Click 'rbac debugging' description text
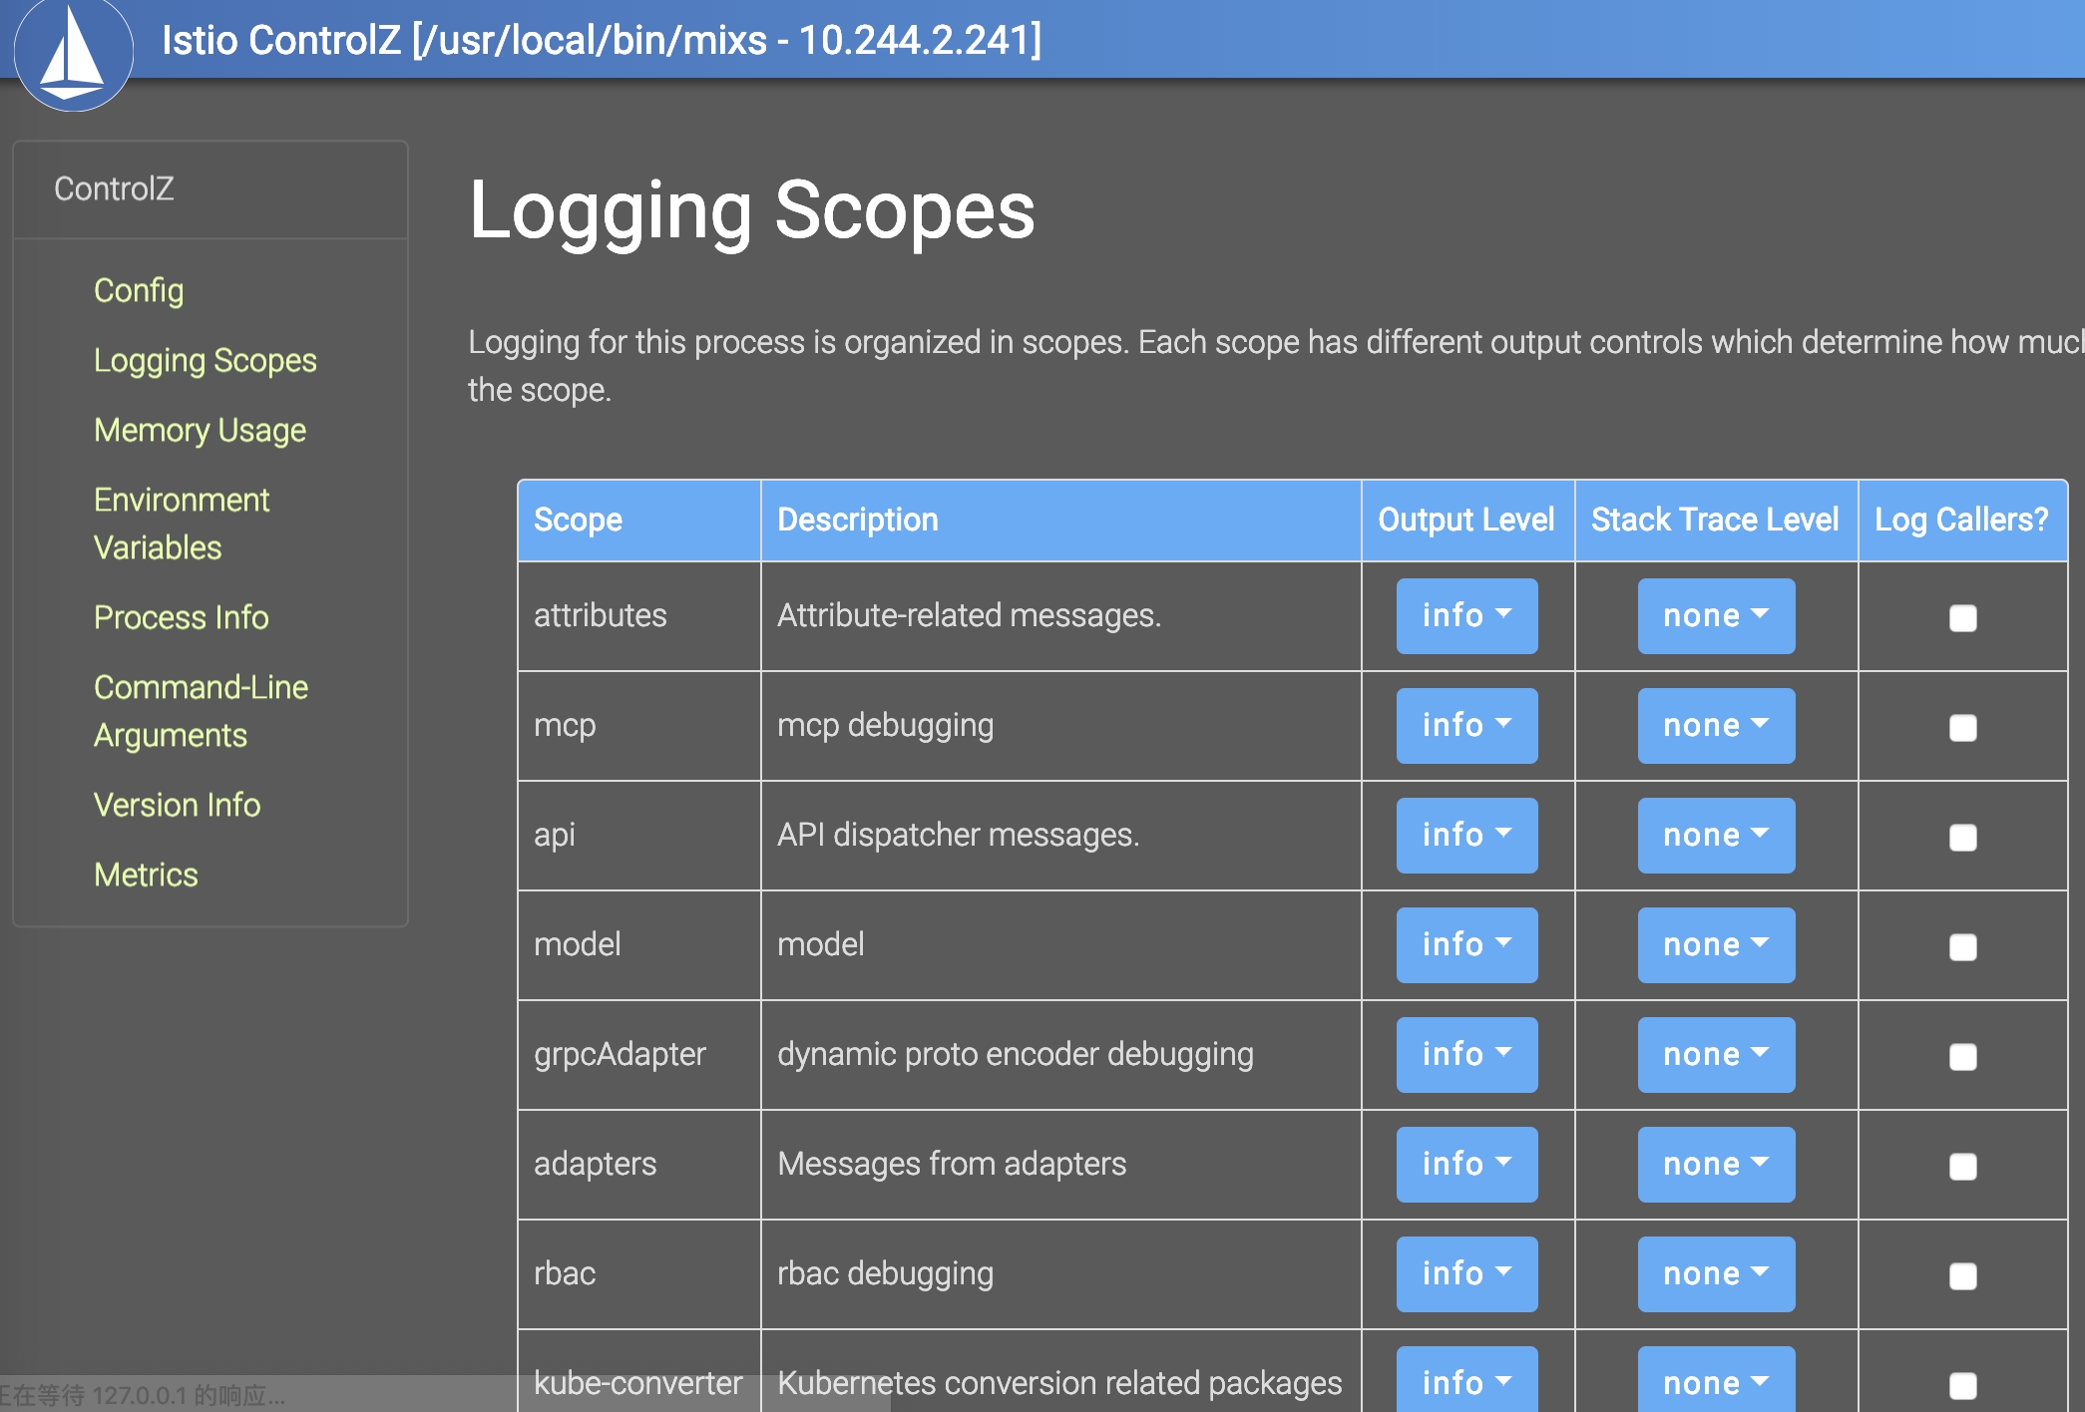 point(886,1273)
